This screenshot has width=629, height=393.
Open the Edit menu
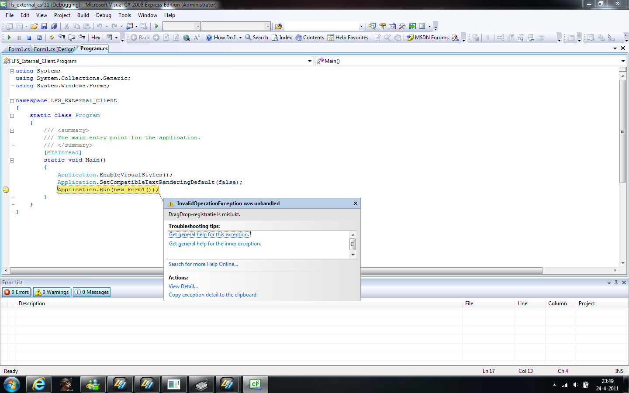(x=25, y=15)
